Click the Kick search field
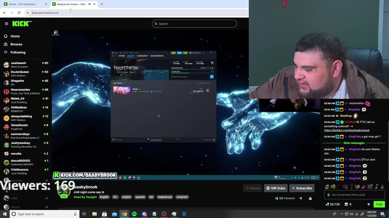The width and height of the screenshot is (389, 218). point(194,24)
